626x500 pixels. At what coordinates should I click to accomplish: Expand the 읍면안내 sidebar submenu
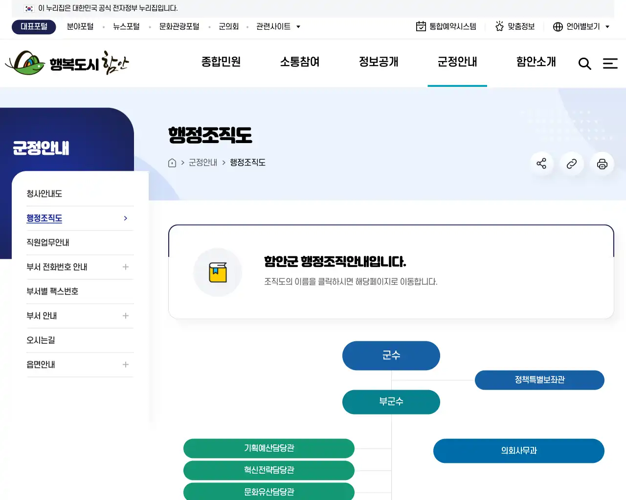[x=126, y=365]
